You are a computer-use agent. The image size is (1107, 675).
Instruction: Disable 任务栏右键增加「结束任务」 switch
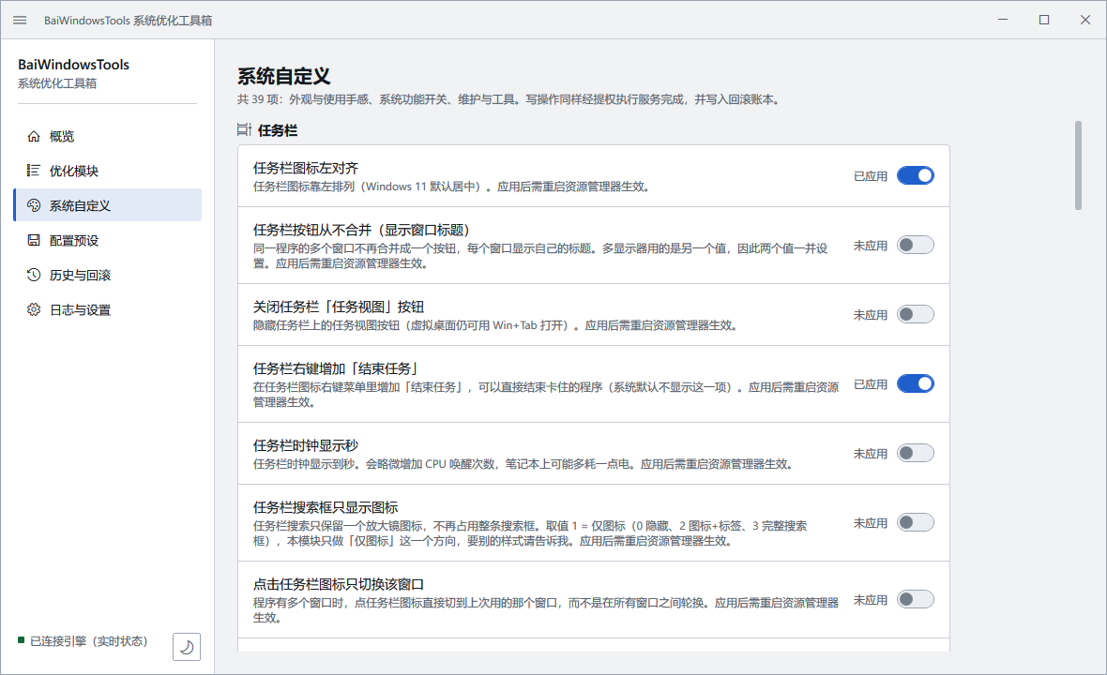[915, 383]
